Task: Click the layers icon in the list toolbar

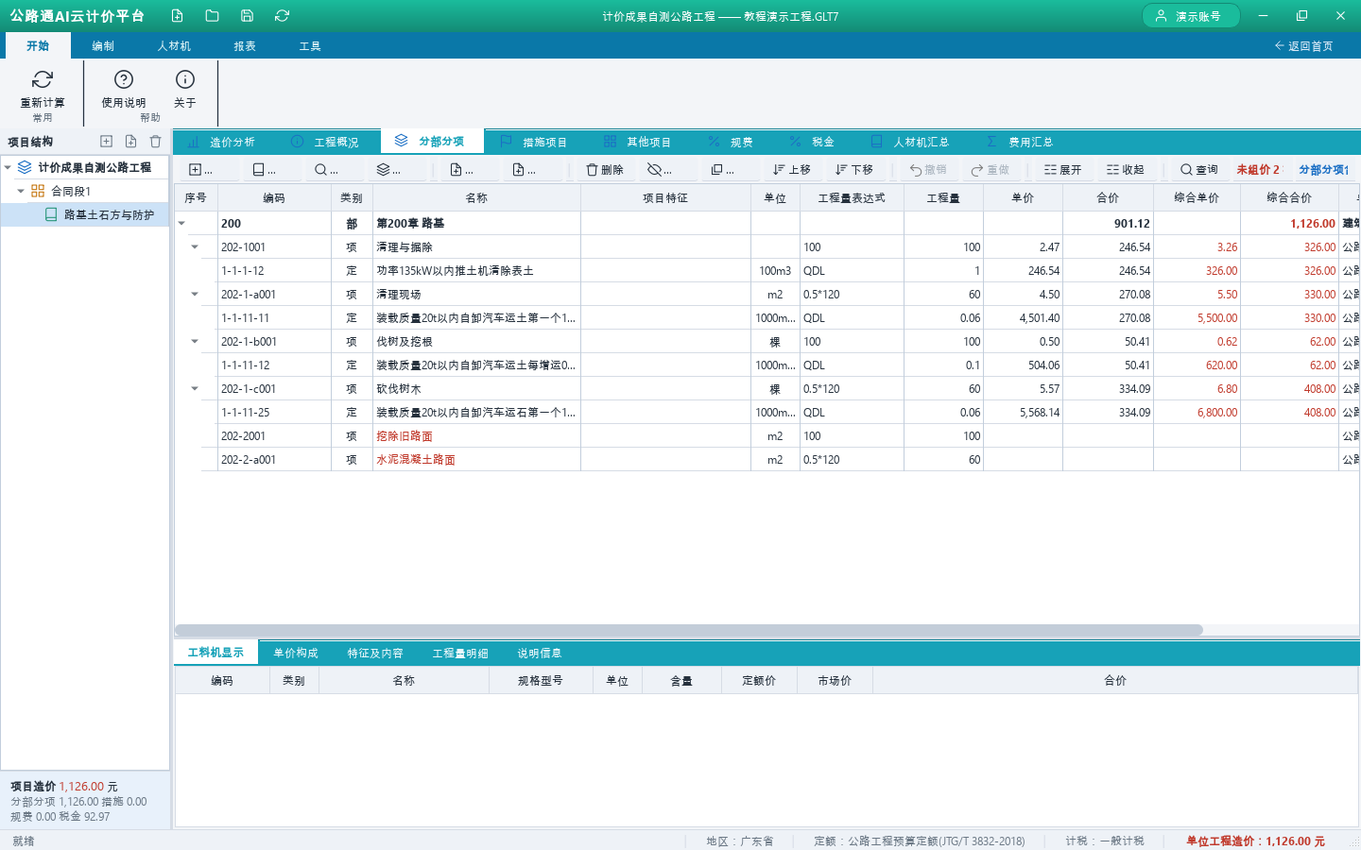Action: pos(388,170)
